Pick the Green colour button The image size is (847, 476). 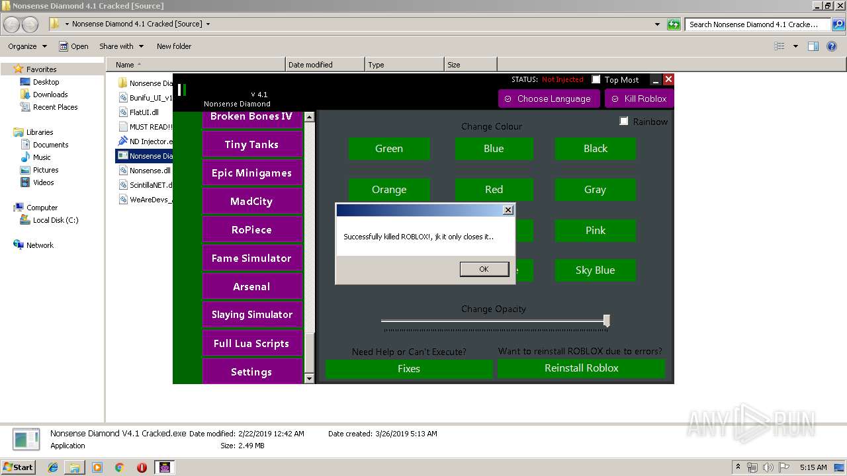pos(389,149)
